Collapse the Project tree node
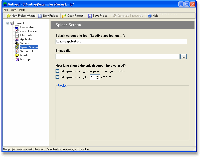 tap(8, 23)
